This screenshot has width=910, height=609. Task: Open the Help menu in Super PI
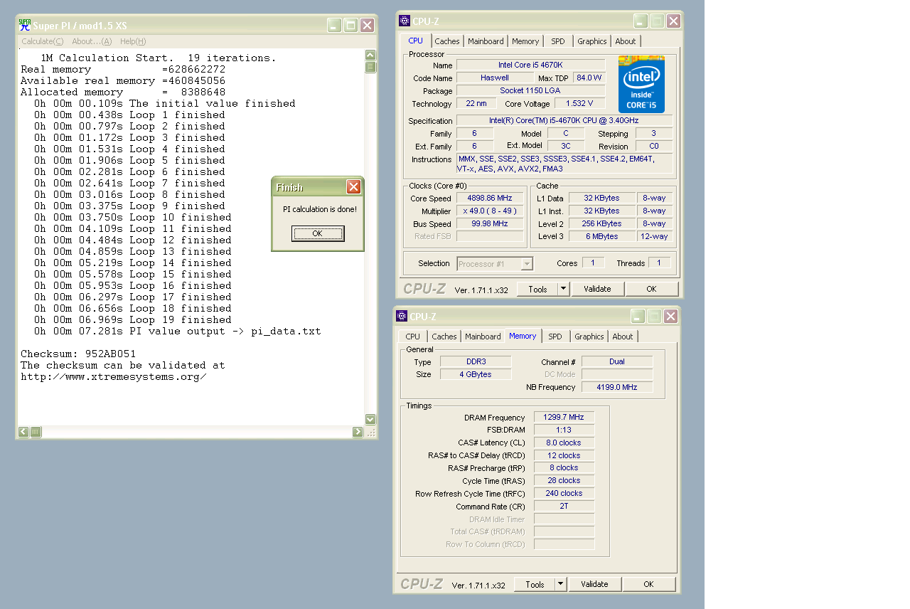pos(133,41)
